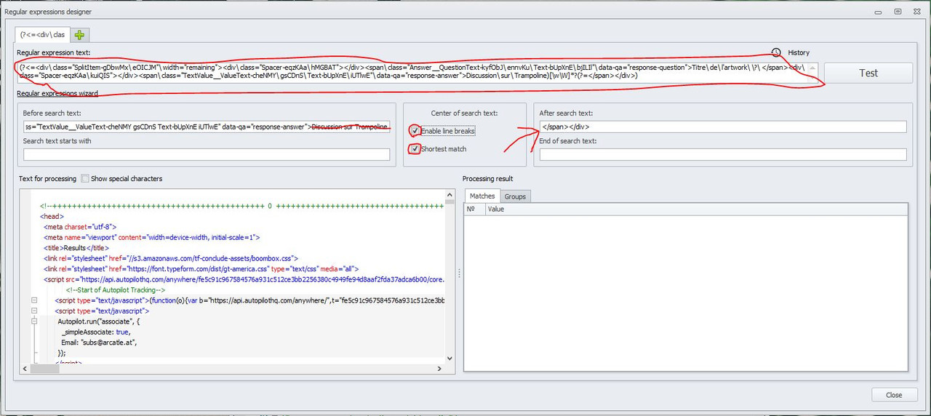The height and width of the screenshot is (416, 931).
Task: Click the Value column header
Action: pyautogui.click(x=697, y=209)
